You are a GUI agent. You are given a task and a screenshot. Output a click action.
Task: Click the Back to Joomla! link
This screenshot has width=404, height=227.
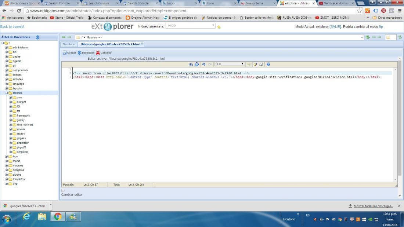click(x=12, y=26)
